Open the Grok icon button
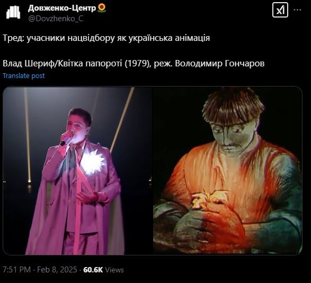Screen dimensions: 311x283 280,10
